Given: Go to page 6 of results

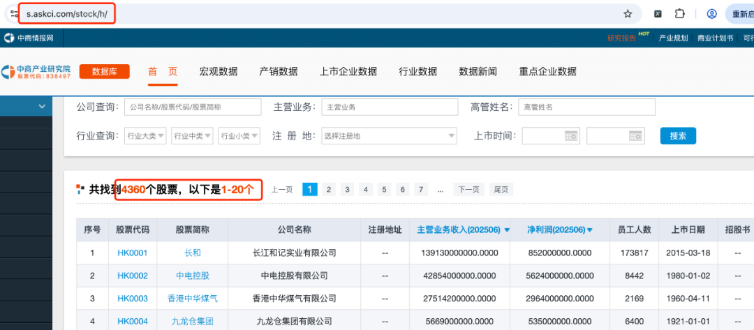Looking at the screenshot, I should 403,190.
